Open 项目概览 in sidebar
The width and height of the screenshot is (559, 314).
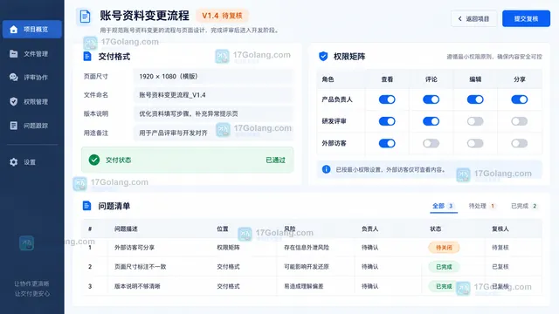point(32,29)
